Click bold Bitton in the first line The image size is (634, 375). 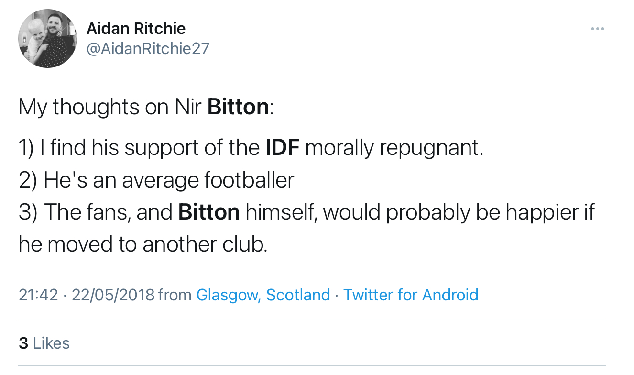(x=238, y=107)
